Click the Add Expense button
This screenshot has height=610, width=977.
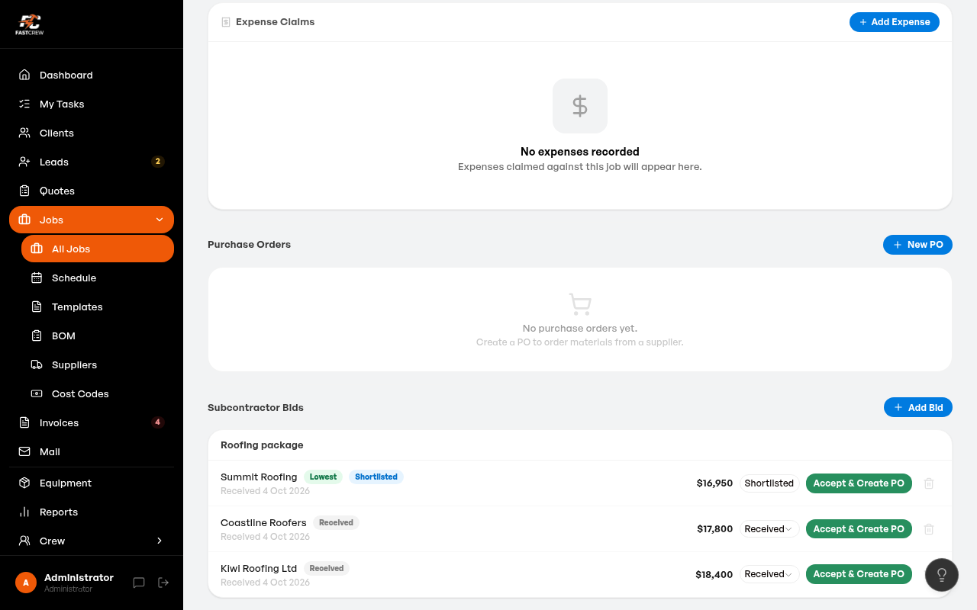tap(895, 22)
